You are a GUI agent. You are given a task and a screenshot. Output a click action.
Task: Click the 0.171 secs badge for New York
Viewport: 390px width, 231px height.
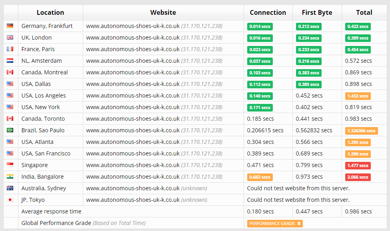260,108
